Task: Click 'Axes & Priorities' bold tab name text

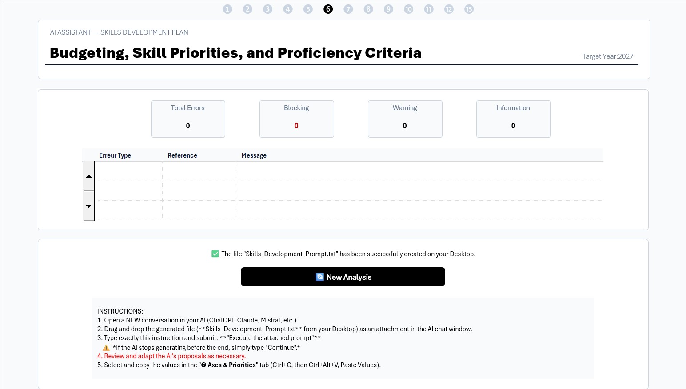Action: pos(232,365)
